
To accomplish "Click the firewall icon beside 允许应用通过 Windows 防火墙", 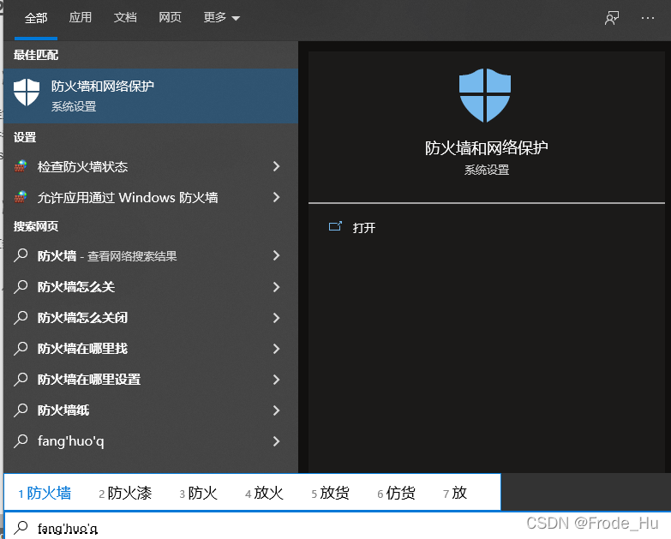I will 20,197.
